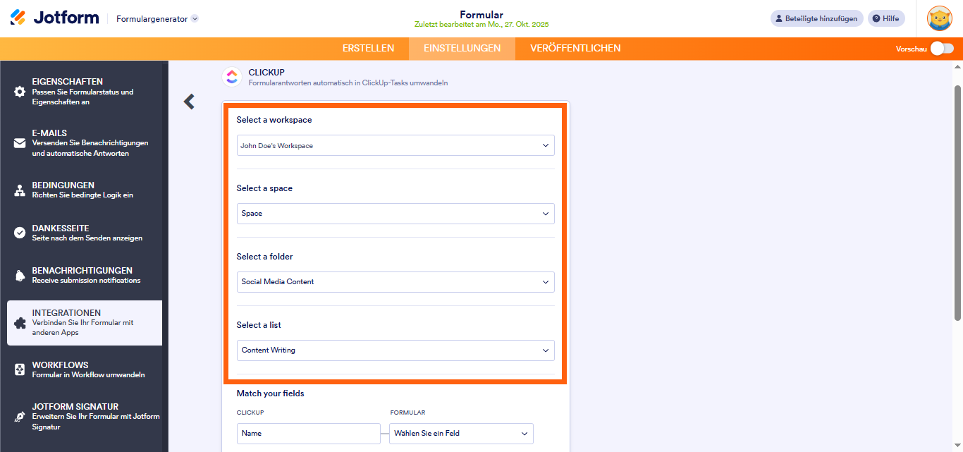Open the Wählen Sie ein Feld dropdown
This screenshot has width=963, height=452.
click(x=461, y=434)
